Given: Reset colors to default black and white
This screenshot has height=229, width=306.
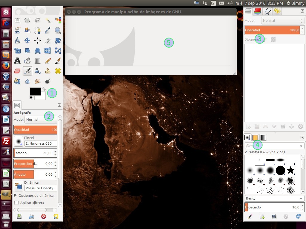Looking at the screenshot, I should [31, 98].
